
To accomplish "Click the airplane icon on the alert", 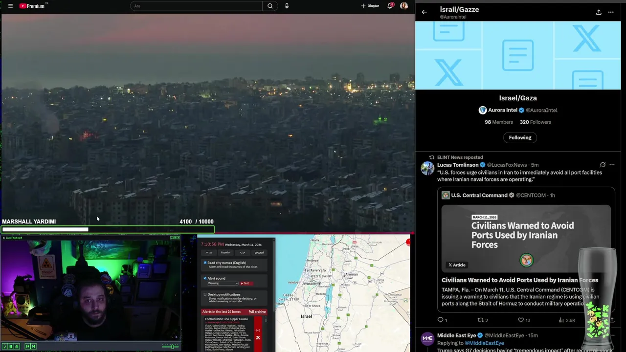I will [x=258, y=338].
